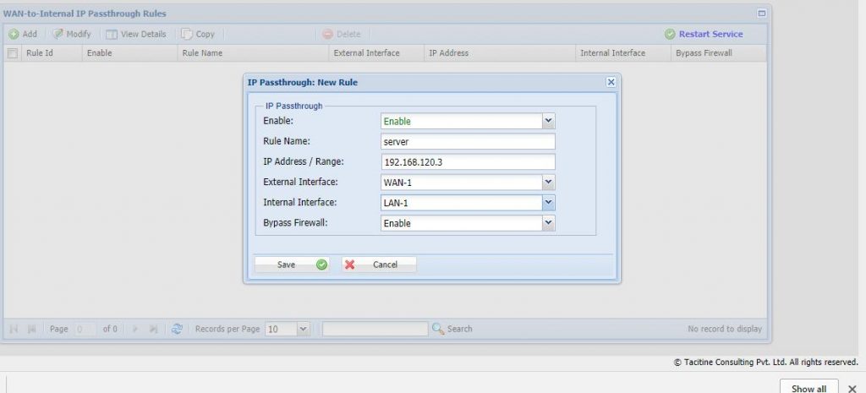Collapse the WAN-to-Internal IP Passthrough Rules panel
Viewport: 866px width, 393px height.
coord(761,14)
